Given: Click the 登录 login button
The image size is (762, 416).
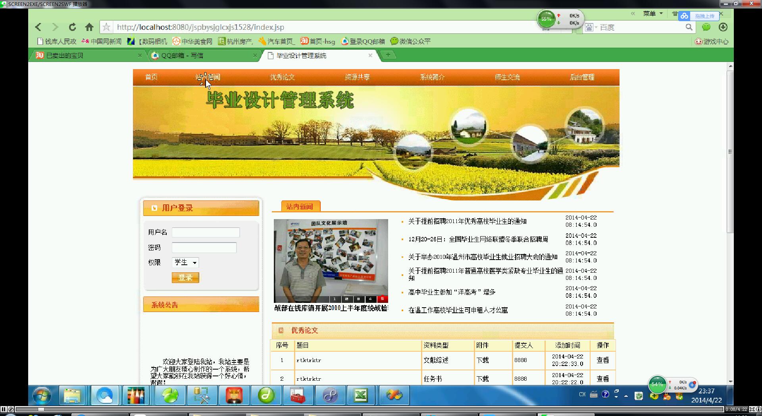Looking at the screenshot, I should pyautogui.click(x=185, y=277).
